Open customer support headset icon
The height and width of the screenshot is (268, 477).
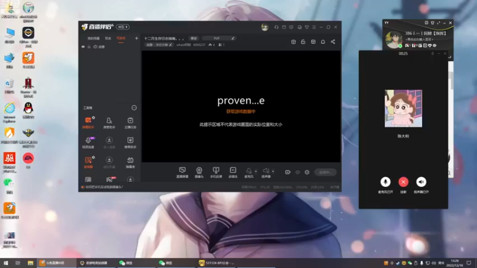[276, 27]
